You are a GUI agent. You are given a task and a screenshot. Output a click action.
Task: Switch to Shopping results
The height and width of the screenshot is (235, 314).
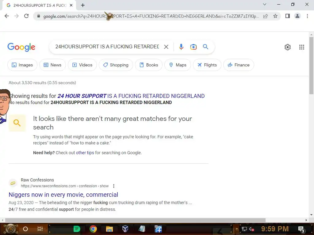[116, 65]
